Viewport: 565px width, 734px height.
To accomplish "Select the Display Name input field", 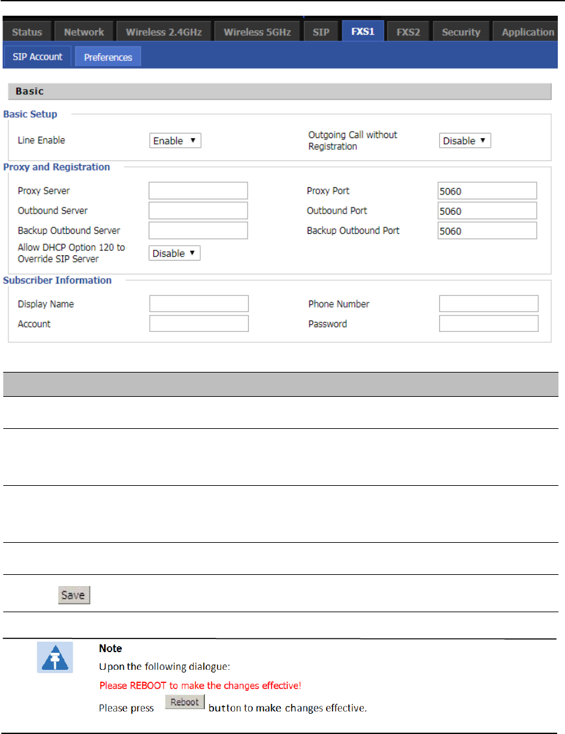I will (x=199, y=304).
